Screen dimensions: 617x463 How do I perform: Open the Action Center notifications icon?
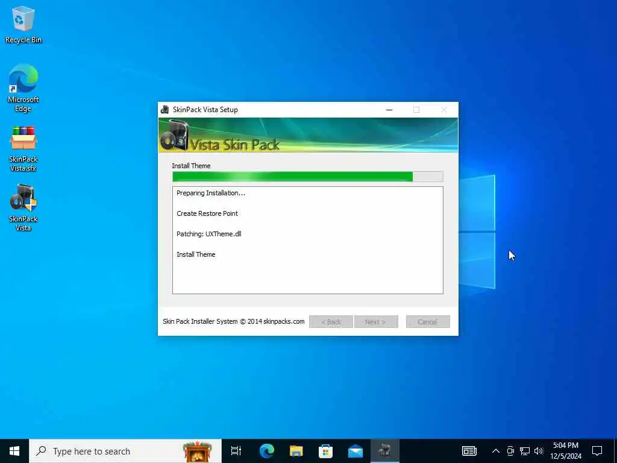597,451
